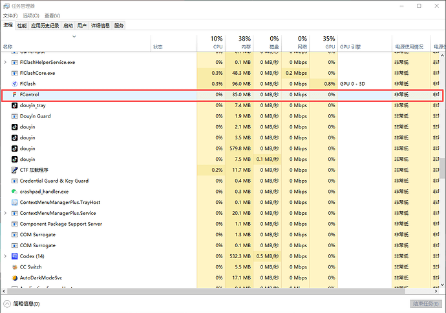The height and width of the screenshot is (313, 446).
Task: Sort by the 磁盘 column header
Action: click(267, 43)
